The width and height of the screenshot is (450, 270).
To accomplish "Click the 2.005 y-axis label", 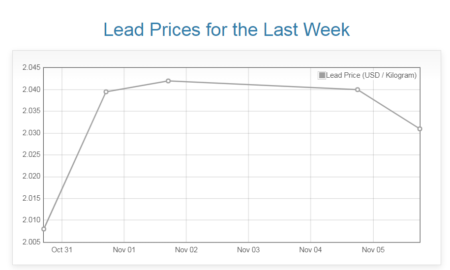I will click(x=31, y=242).
